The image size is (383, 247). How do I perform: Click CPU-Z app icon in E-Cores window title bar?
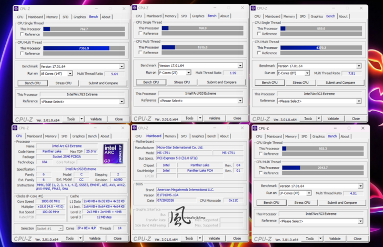click(x=253, y=8)
